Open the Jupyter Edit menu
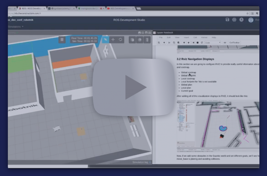 tap(169, 37)
